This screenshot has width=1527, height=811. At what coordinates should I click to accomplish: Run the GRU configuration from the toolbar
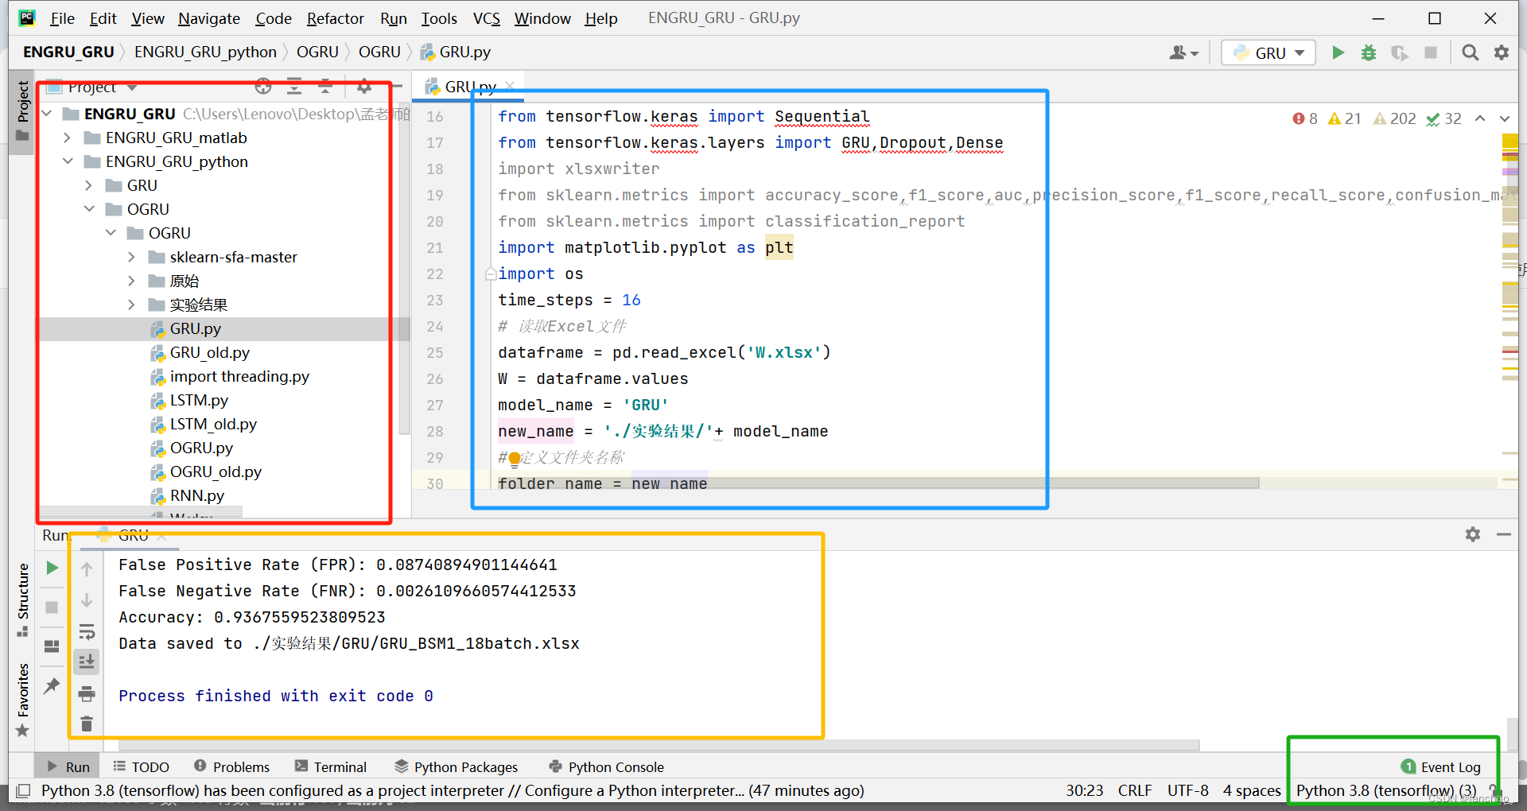1338,52
